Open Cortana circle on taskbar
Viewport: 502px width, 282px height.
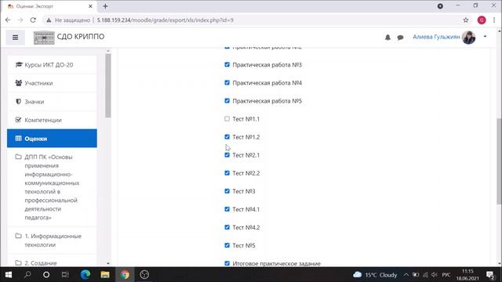pos(46,275)
